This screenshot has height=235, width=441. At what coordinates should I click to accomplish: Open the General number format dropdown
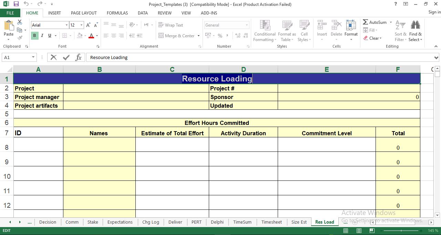click(247, 25)
